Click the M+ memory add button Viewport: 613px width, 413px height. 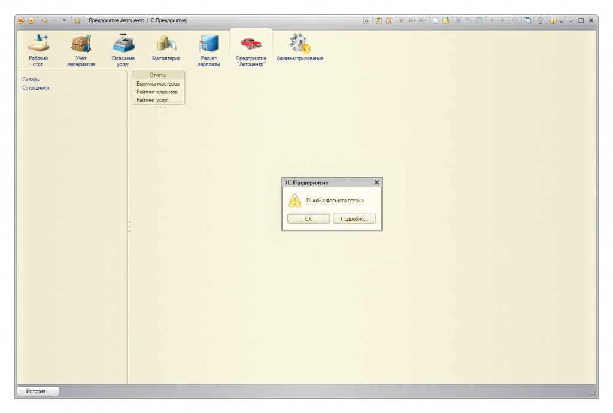412,20
